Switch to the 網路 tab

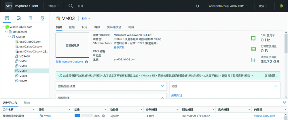point(131,27)
